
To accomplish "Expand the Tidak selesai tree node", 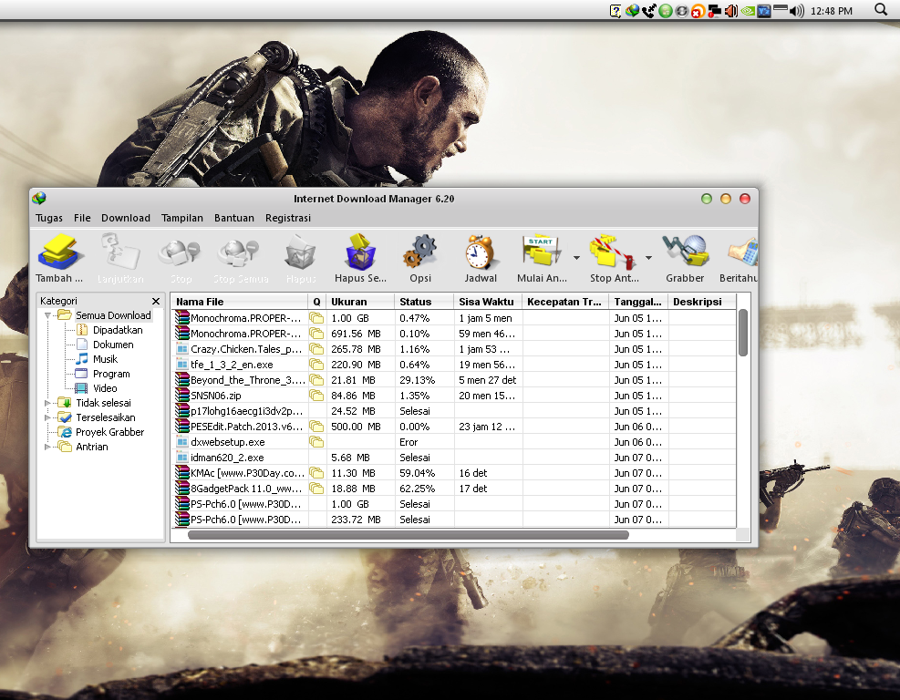I will (48, 404).
